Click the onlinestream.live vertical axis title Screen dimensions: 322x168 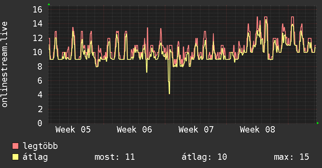pos(5,64)
